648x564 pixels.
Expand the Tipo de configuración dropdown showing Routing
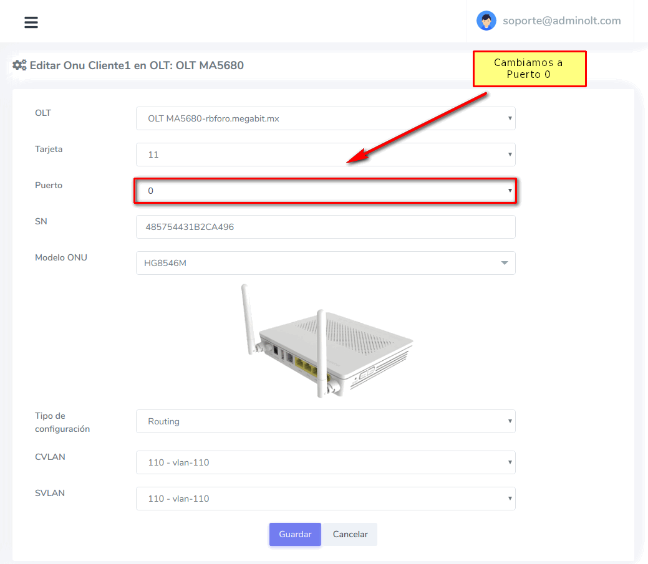[325, 421]
